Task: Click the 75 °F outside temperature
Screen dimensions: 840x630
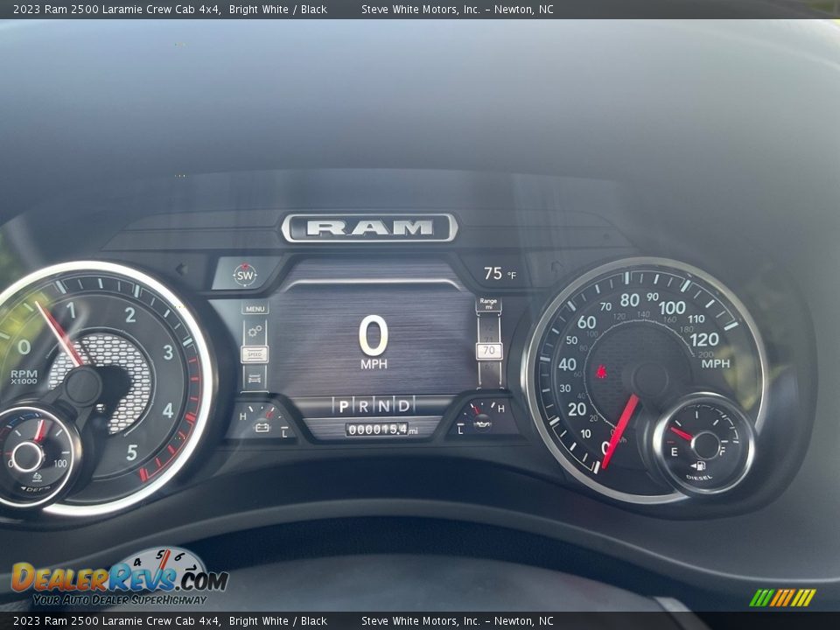Action: point(500,274)
